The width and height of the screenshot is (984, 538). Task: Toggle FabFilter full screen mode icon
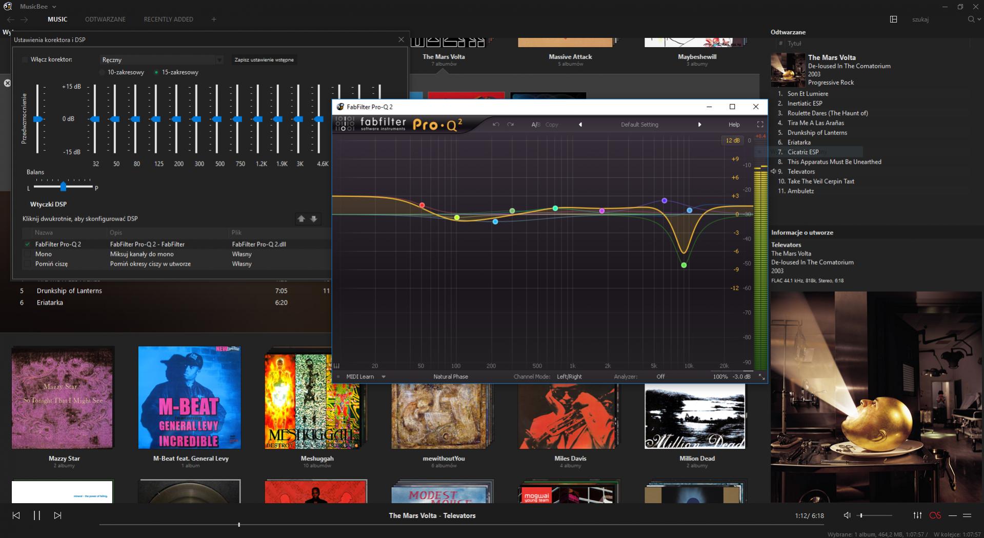point(760,125)
